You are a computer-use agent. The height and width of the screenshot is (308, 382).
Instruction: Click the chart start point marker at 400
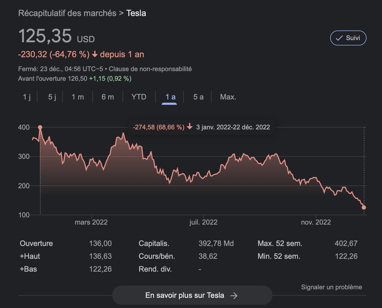pos(40,128)
